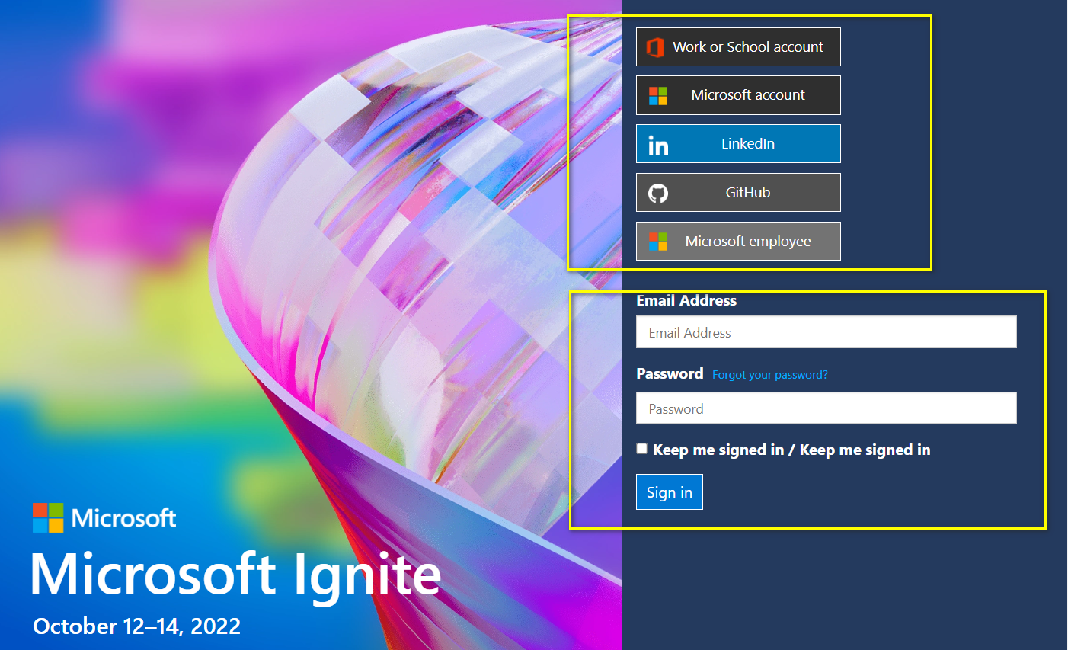Click the Email Address label
Image resolution: width=1068 pixels, height=650 pixels.
click(686, 300)
